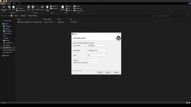Go forward with the Forward arrow
Image resolution: width=191 pixels, height=107 pixels.
(5, 16)
